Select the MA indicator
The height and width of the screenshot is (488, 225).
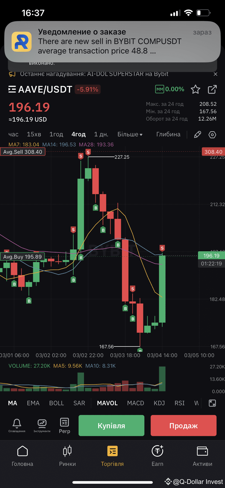coord(12,403)
